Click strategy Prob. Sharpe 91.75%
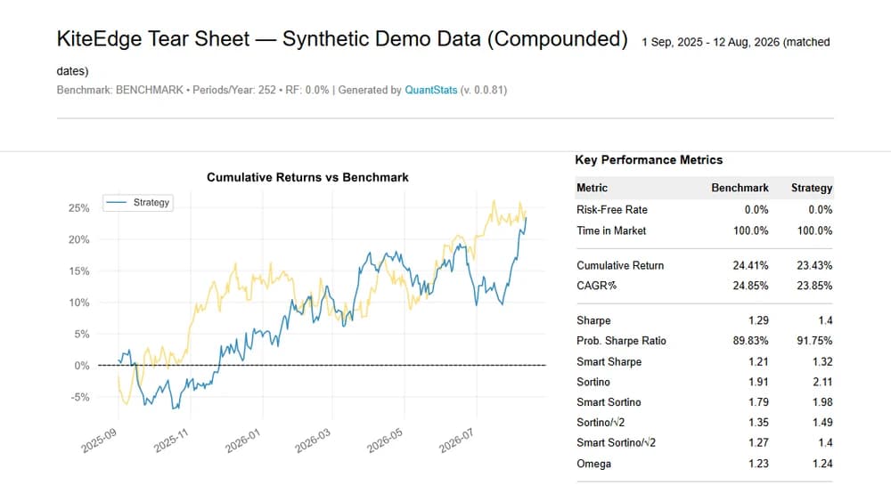The width and height of the screenshot is (891, 485). [814, 340]
